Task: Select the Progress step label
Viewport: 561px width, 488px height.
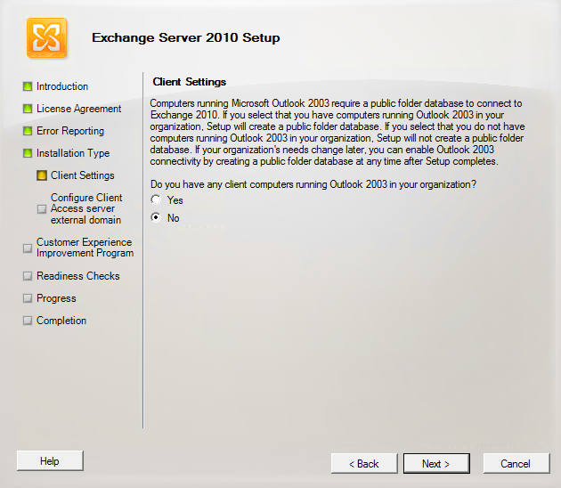Action: point(56,298)
